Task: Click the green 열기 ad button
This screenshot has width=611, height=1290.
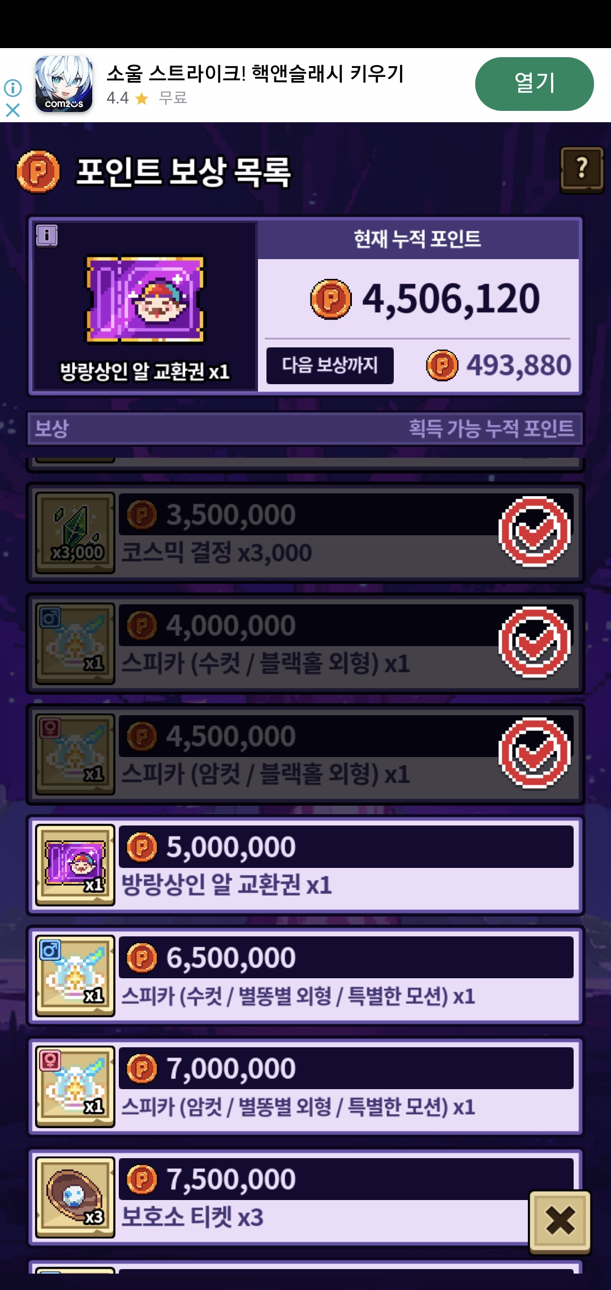Action: click(534, 84)
